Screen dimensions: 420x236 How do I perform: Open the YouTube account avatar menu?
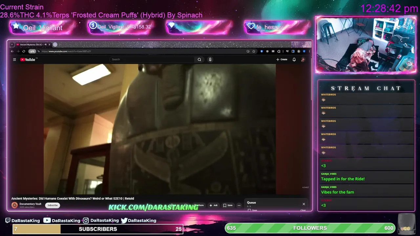pos(303,59)
